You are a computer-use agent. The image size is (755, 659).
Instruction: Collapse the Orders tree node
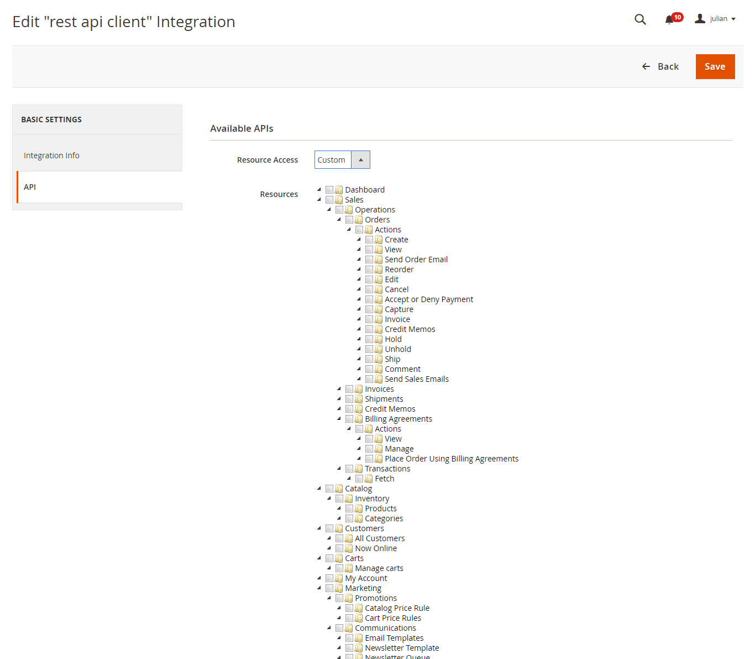[339, 220]
